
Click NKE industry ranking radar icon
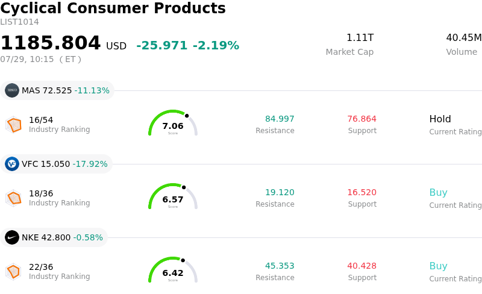click(14, 272)
